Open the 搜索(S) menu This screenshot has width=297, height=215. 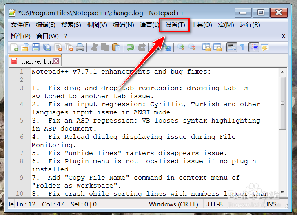pos(71,25)
